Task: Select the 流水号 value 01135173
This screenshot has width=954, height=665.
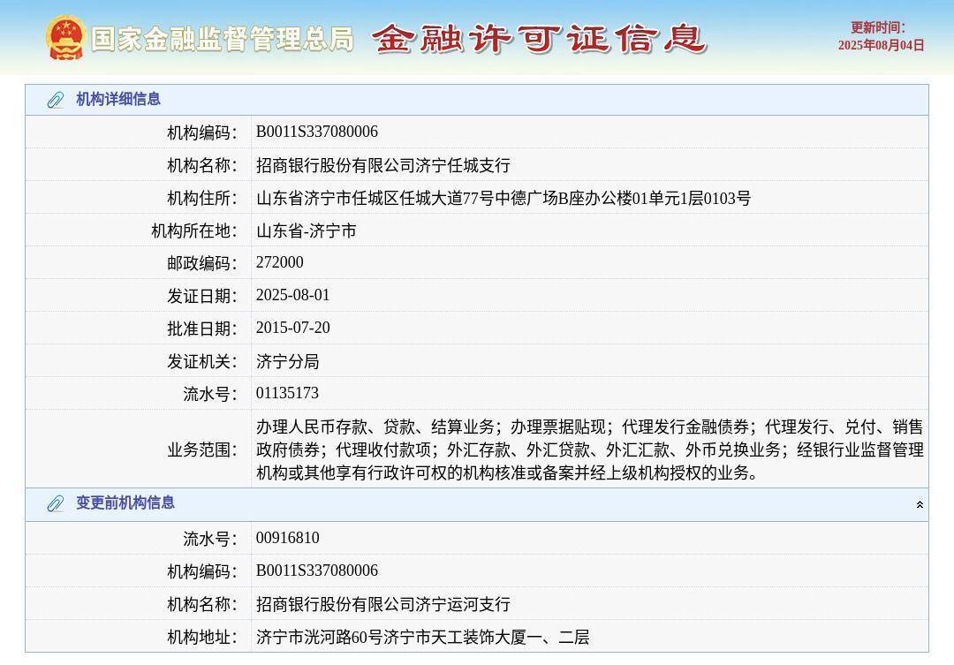Action: 286,392
